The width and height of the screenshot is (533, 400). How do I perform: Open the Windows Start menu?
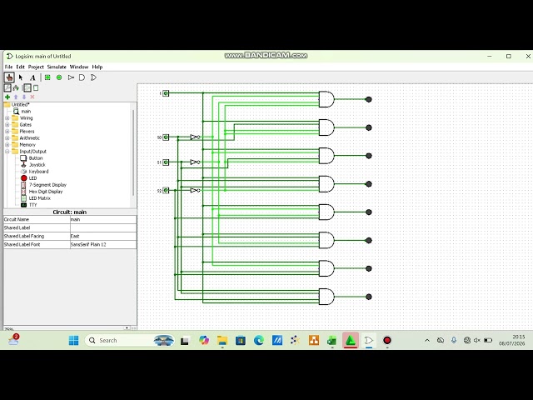click(73, 340)
